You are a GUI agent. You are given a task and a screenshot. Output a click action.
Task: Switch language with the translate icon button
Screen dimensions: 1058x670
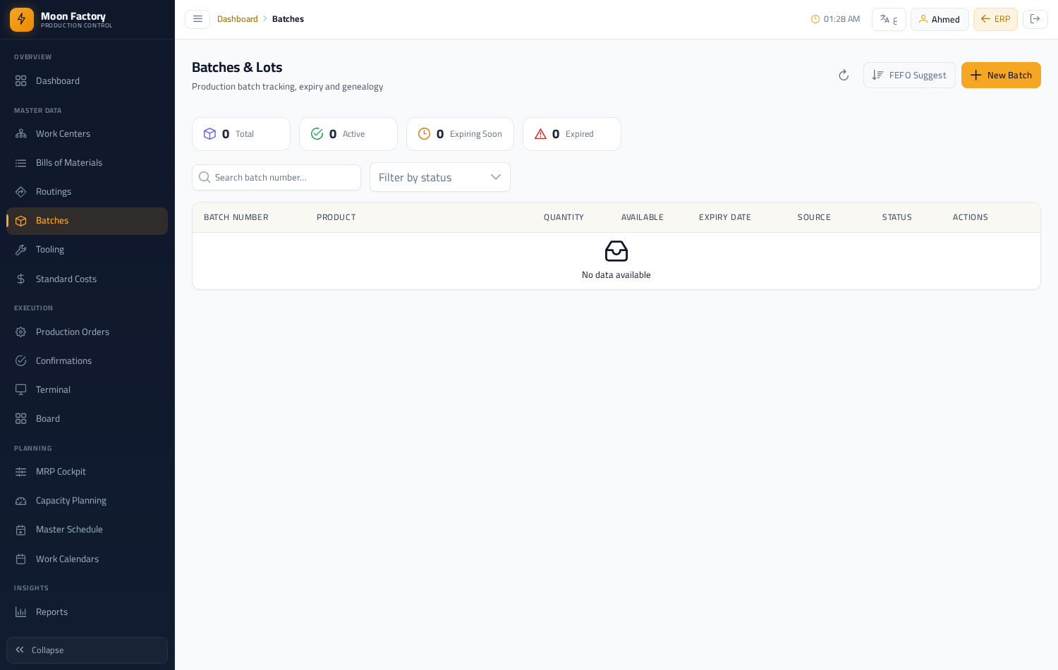coord(889,19)
